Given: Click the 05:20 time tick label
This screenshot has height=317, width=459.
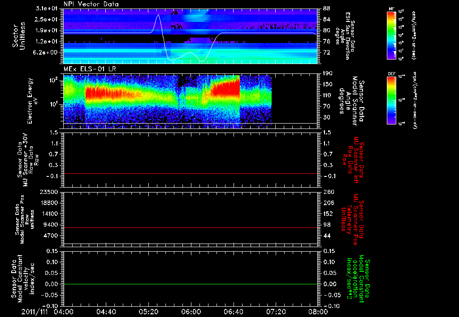Looking at the screenshot, I should click(x=148, y=312).
